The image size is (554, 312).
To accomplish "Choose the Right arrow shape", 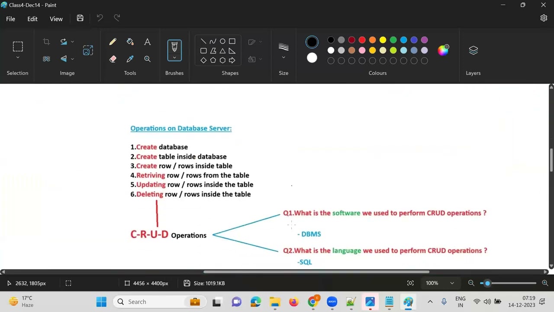I will pyautogui.click(x=232, y=60).
